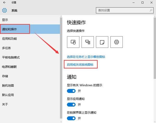This screenshot has height=123, width=156.
Task: Close the 设置 window
Action: tap(151, 3)
